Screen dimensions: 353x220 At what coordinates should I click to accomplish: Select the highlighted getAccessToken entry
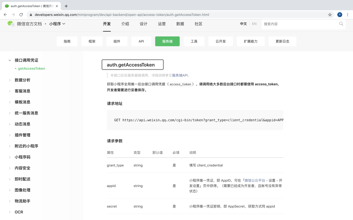coord(31,68)
